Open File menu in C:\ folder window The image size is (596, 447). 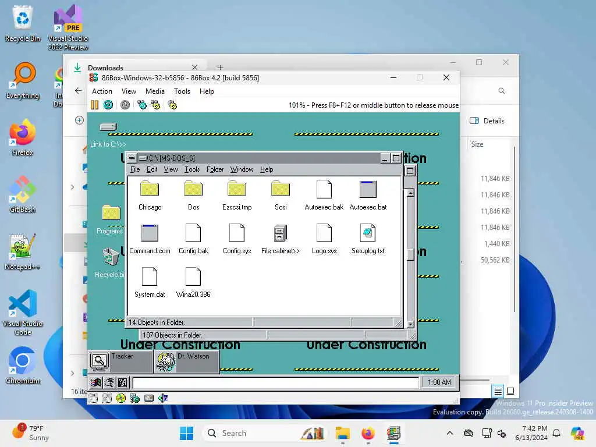tap(135, 169)
